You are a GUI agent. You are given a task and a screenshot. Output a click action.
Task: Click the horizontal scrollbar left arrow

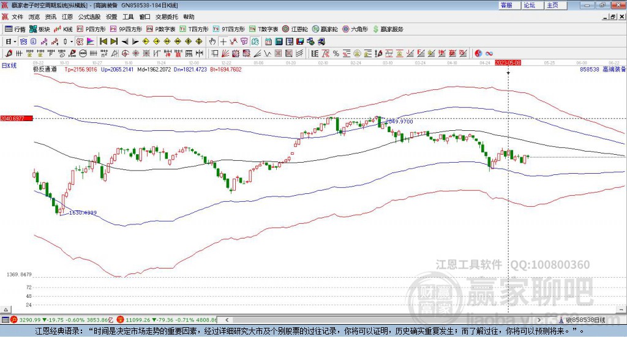pos(227,320)
